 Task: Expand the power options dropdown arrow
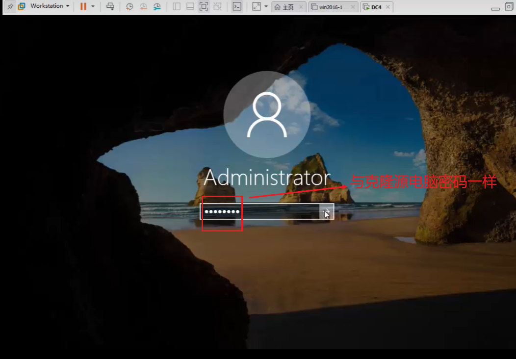pos(93,6)
